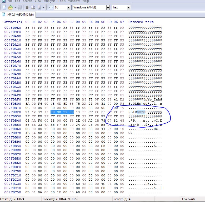Open the Analysis menu
This screenshot has width=205, height=202.
49,1
